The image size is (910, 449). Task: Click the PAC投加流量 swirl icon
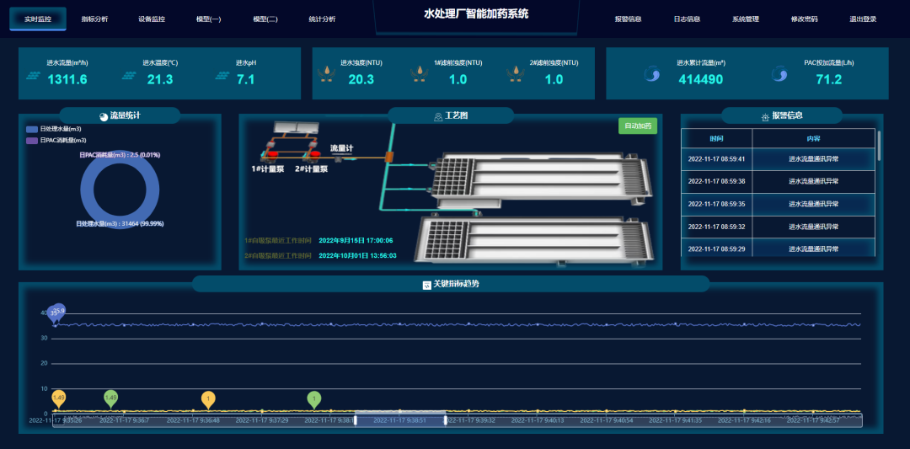point(779,75)
